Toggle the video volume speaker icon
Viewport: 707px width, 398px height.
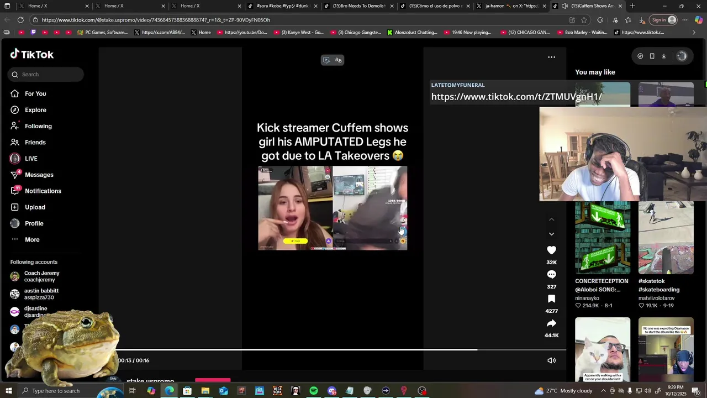pyautogui.click(x=551, y=360)
